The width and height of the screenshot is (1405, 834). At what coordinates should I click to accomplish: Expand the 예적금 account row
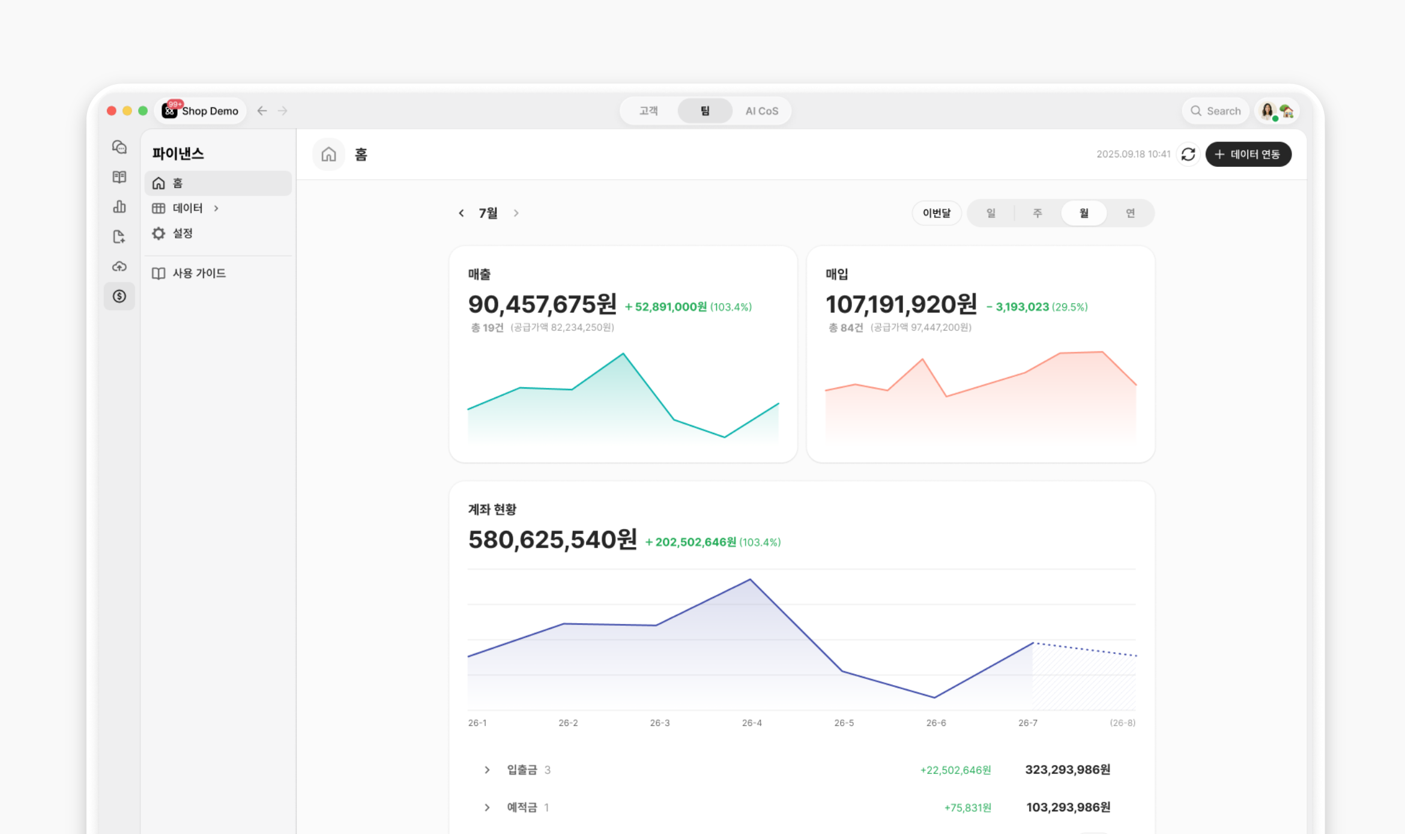(x=487, y=808)
